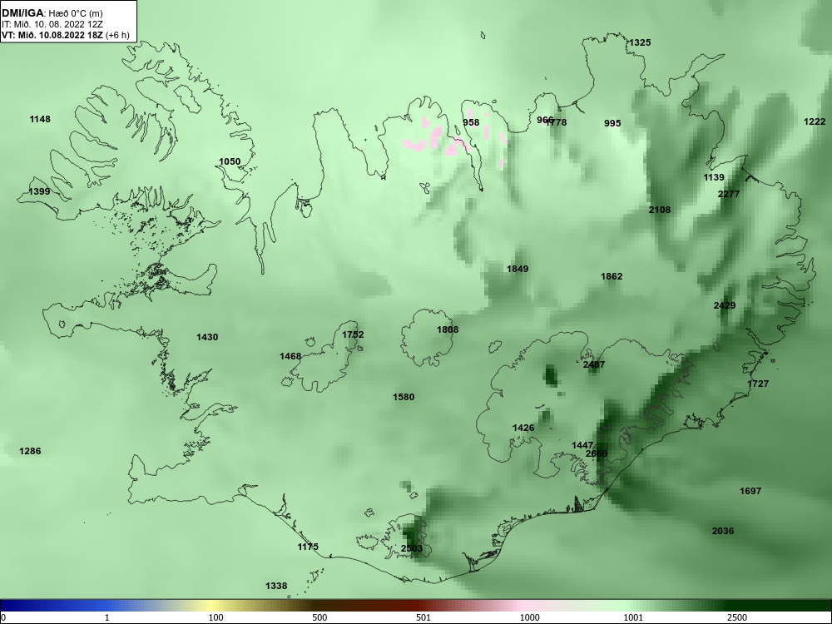Click the 1580 height value
The image size is (832, 624).
coord(404,397)
